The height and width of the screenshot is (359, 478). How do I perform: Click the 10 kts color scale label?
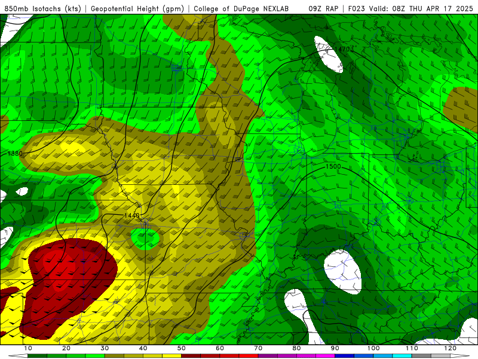[27, 348]
